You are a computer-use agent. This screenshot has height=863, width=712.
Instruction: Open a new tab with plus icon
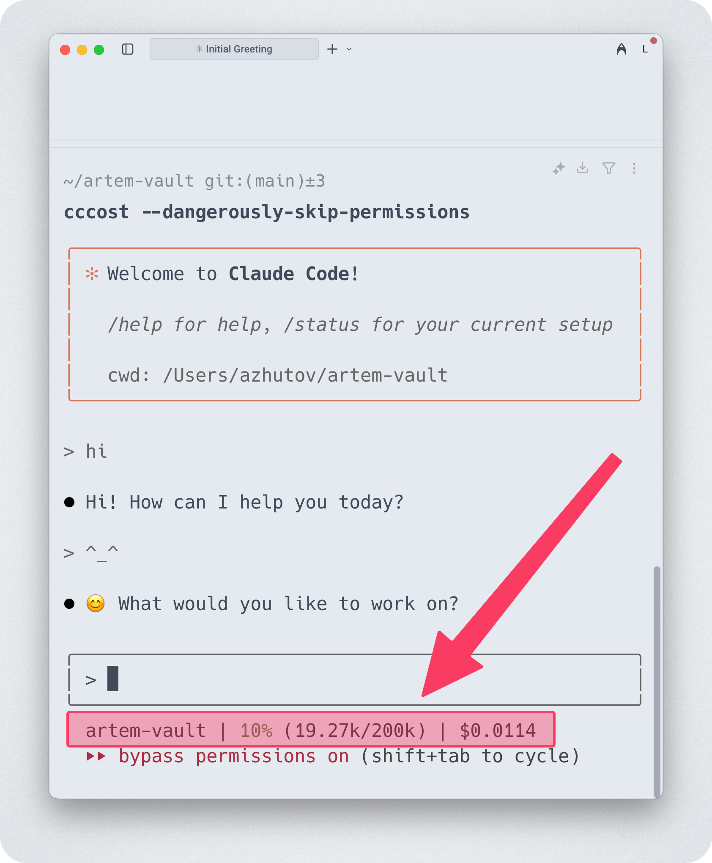point(332,49)
